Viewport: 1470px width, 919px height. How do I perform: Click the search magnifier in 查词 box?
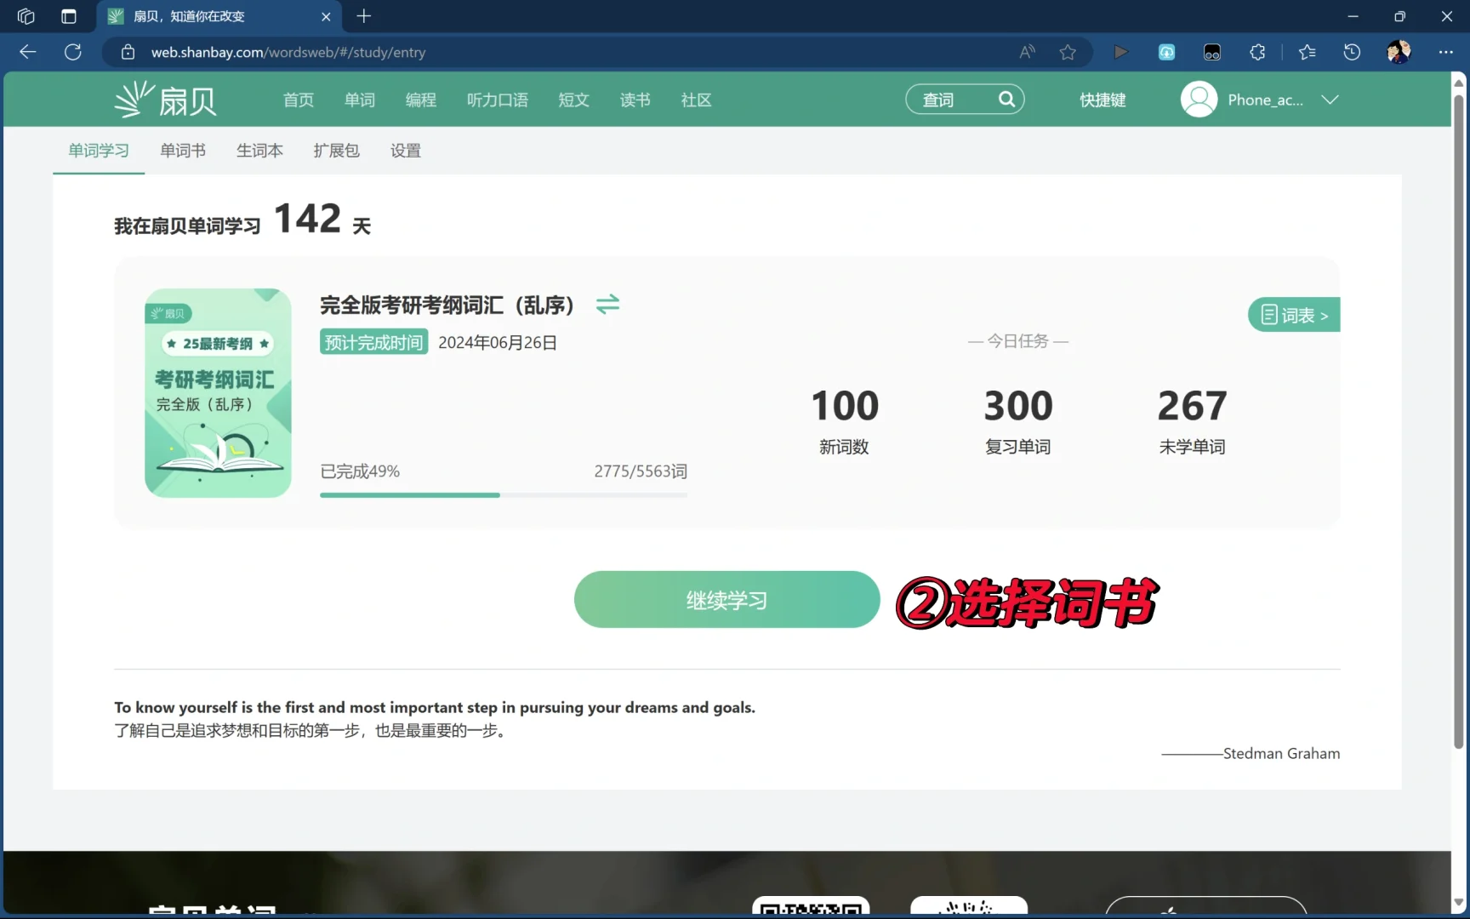[x=1006, y=99]
